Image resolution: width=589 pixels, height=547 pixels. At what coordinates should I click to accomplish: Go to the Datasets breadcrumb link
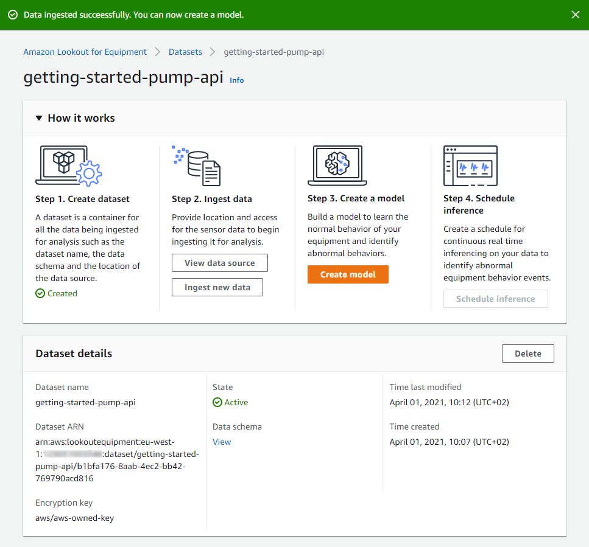pyautogui.click(x=185, y=52)
